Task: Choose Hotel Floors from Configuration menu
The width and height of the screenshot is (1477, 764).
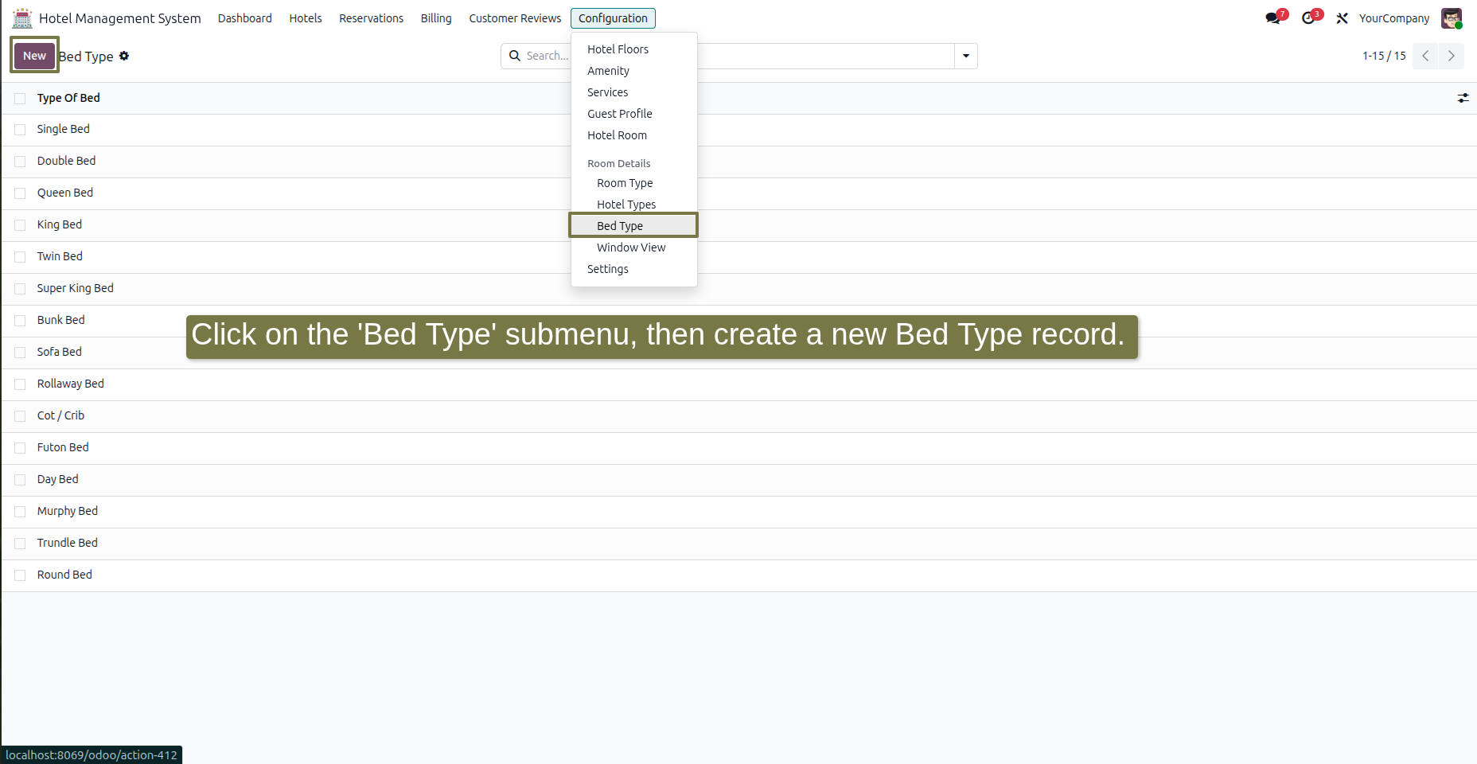Action: pos(633,49)
